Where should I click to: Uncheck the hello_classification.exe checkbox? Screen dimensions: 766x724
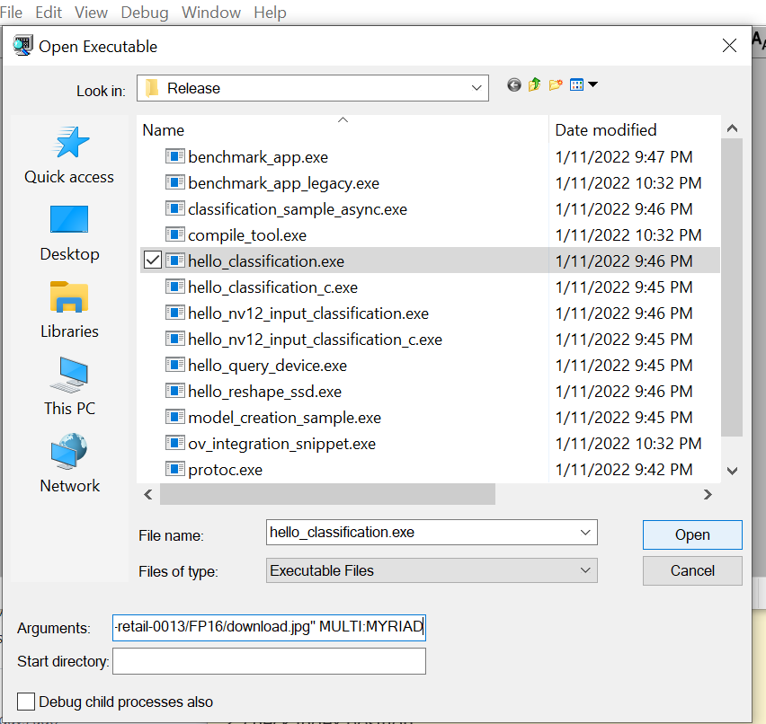pyautogui.click(x=153, y=260)
